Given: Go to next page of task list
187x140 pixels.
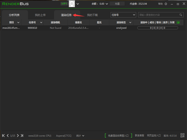Looking at the screenshot, I should click(x=18, y=135).
